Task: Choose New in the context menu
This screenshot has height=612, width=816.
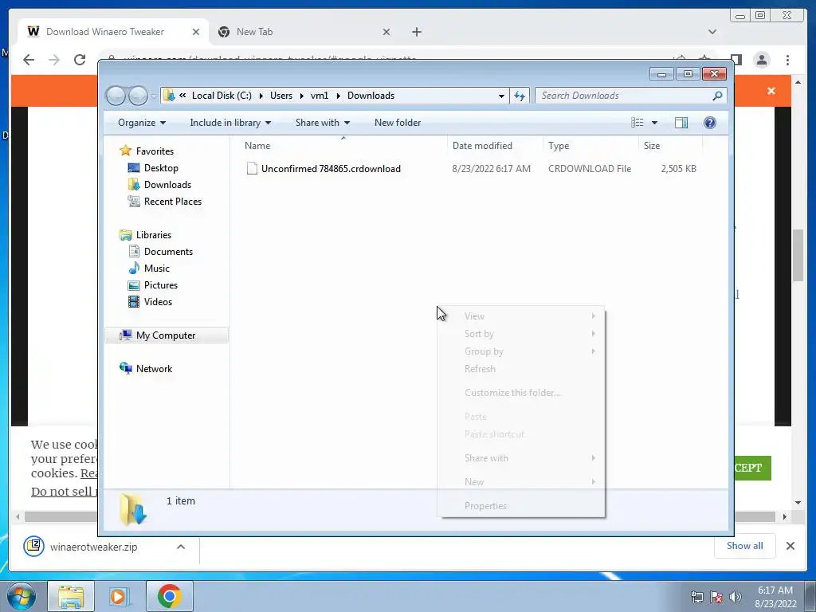Action: (521, 482)
